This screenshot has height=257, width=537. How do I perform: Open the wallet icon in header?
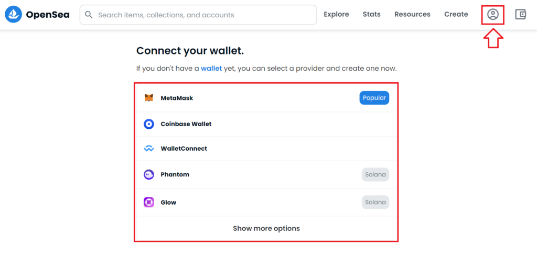520,14
